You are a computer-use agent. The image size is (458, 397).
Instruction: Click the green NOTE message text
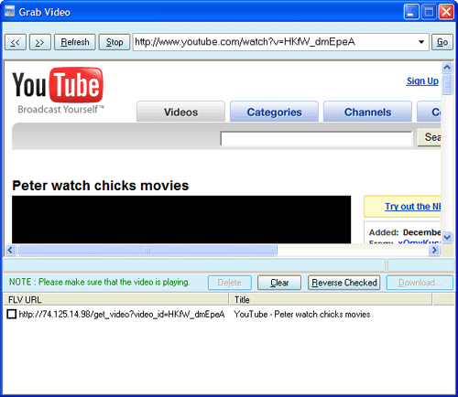(x=99, y=282)
